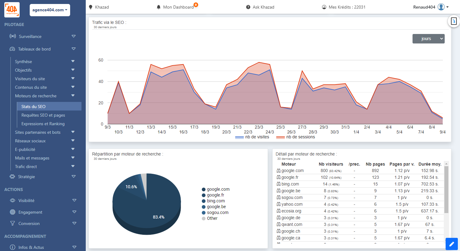The image size is (460, 251).
Task: Open the agence404.com site selector
Action: pos(50,10)
